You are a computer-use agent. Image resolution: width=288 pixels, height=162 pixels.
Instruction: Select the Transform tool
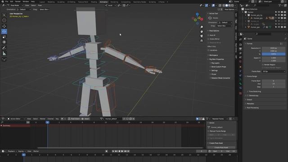pyautogui.click(x=4, y=42)
